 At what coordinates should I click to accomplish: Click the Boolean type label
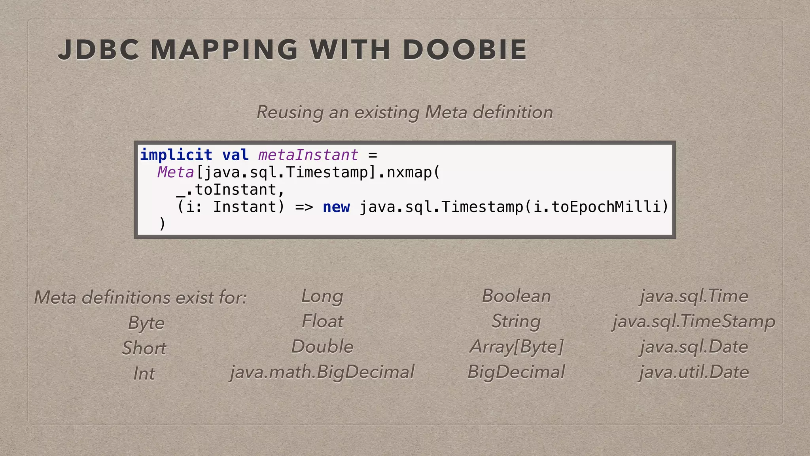516,296
